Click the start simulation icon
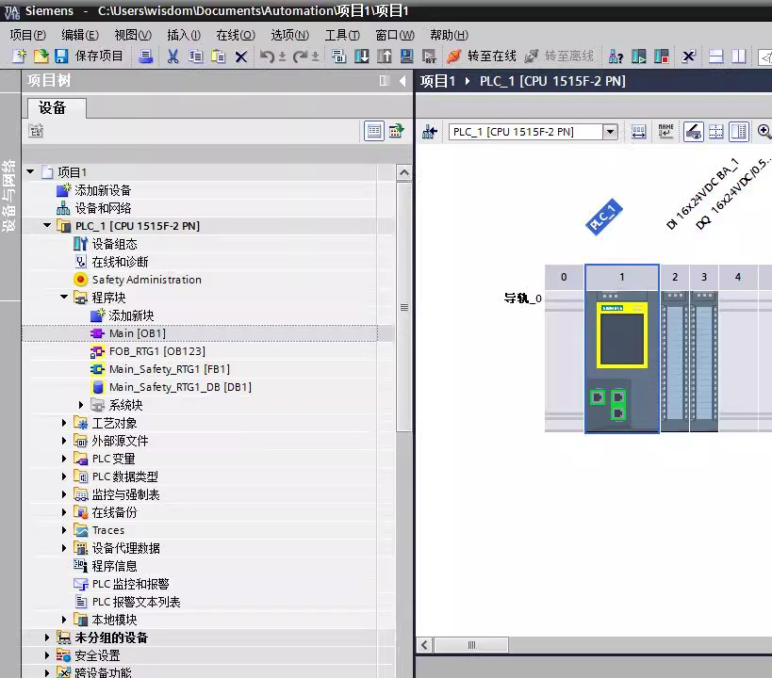 (406, 56)
